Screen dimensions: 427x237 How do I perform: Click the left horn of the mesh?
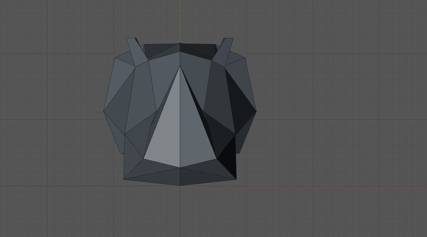tap(136, 51)
